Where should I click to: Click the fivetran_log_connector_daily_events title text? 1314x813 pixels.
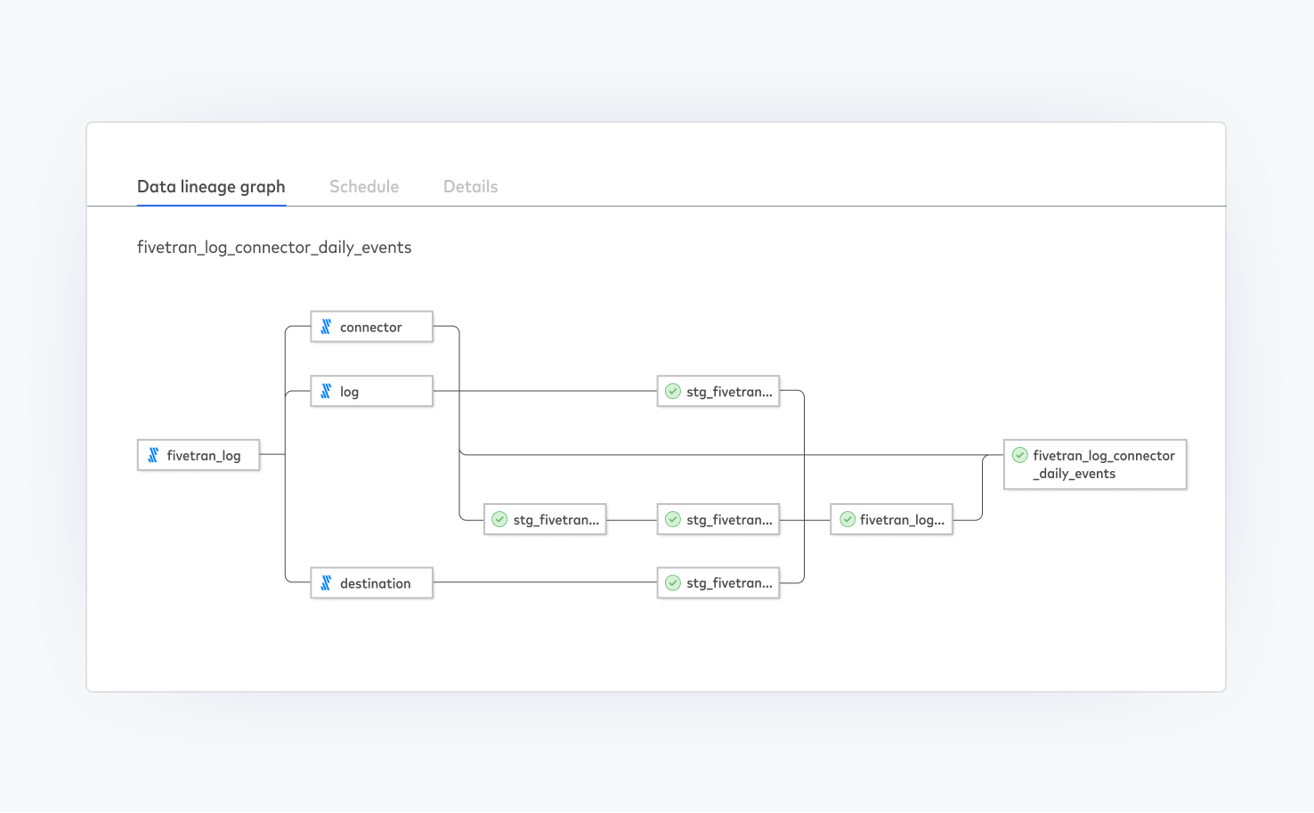point(274,248)
